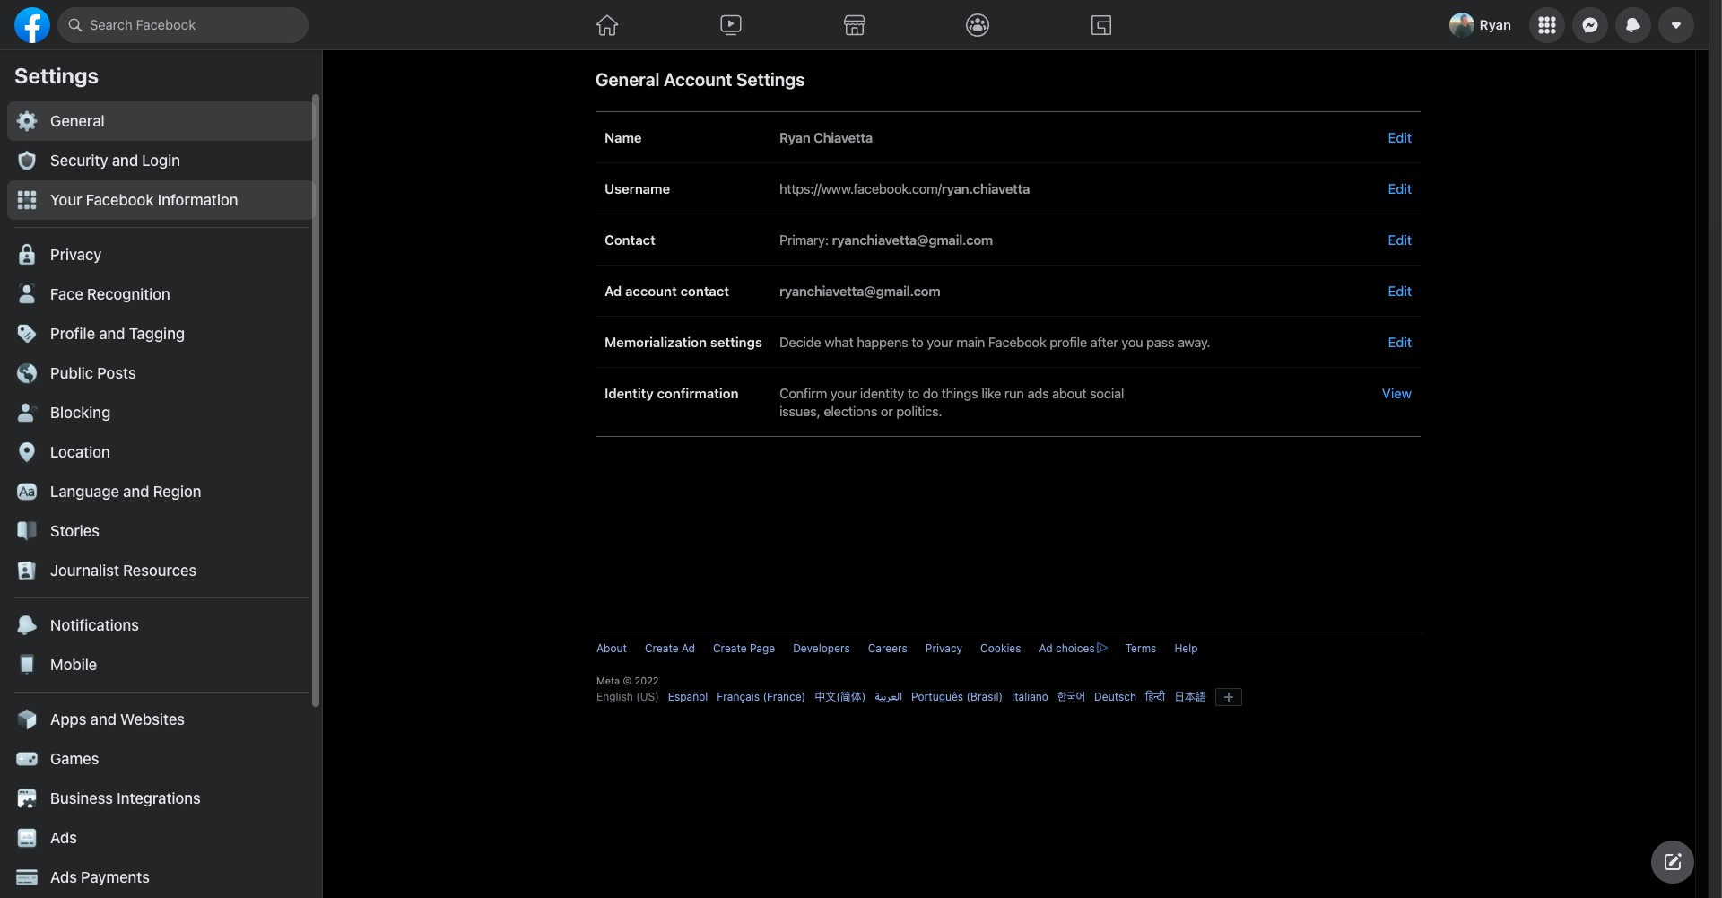Click the Identity confirmation row label
This screenshot has width=1722, height=898.
pos(672,394)
